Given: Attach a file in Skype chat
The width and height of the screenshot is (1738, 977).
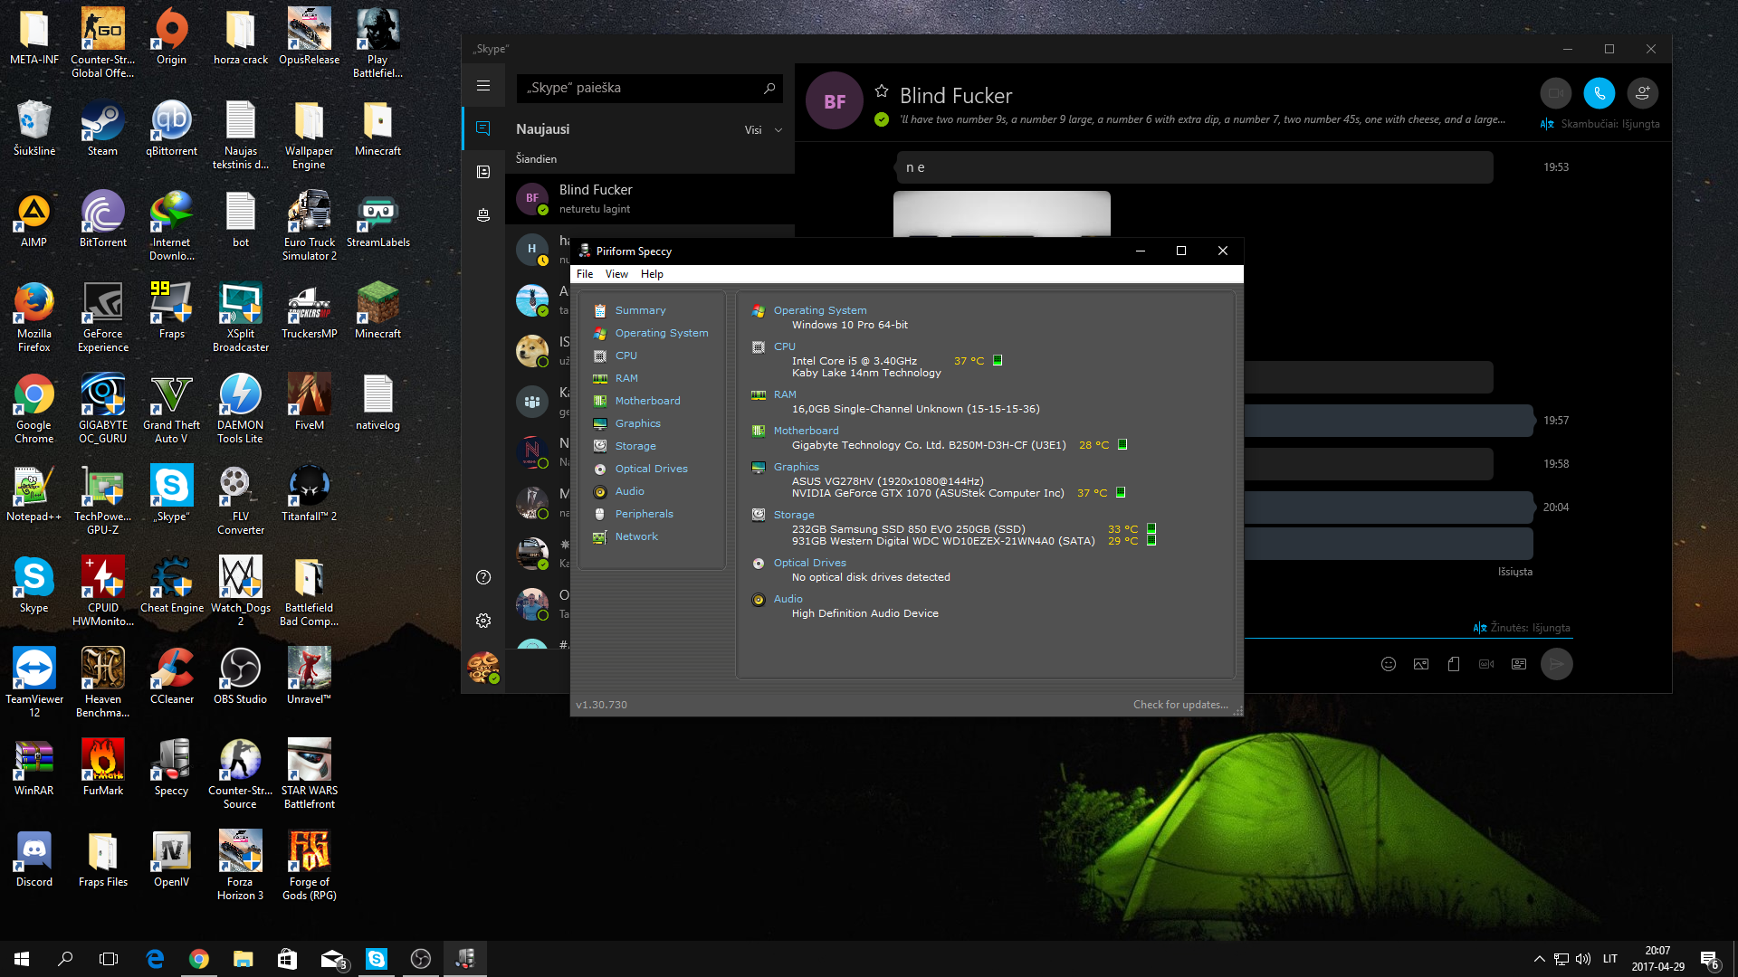Looking at the screenshot, I should [1454, 664].
